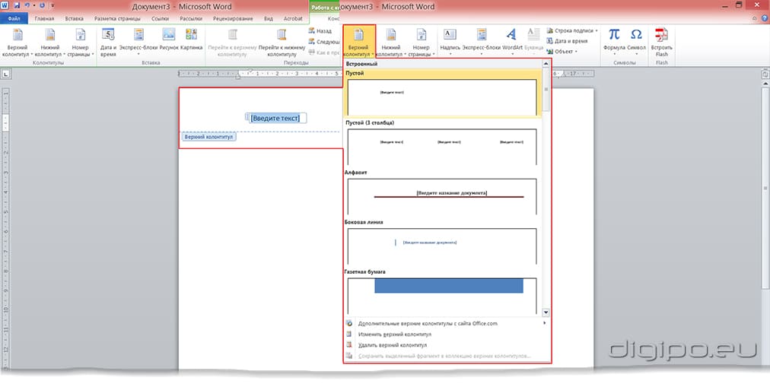Open the highlighted Верхний колонтитул dropdown button

coord(358,43)
